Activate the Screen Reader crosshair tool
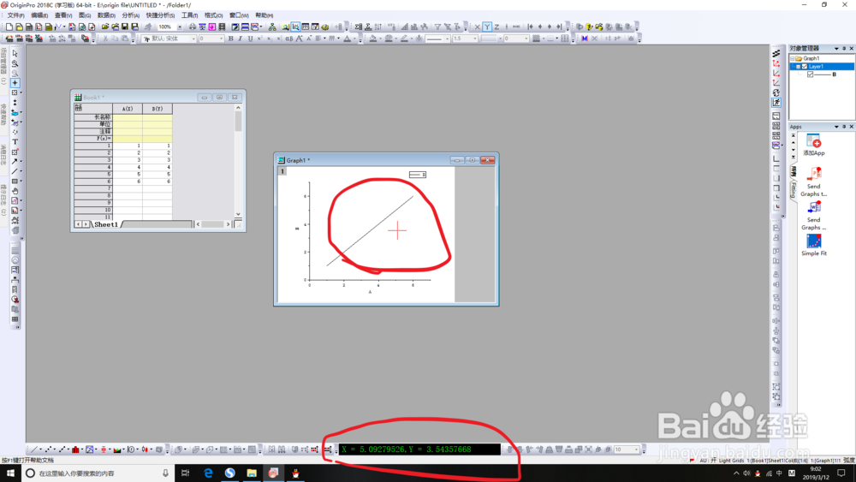The image size is (856, 482). coord(15,83)
